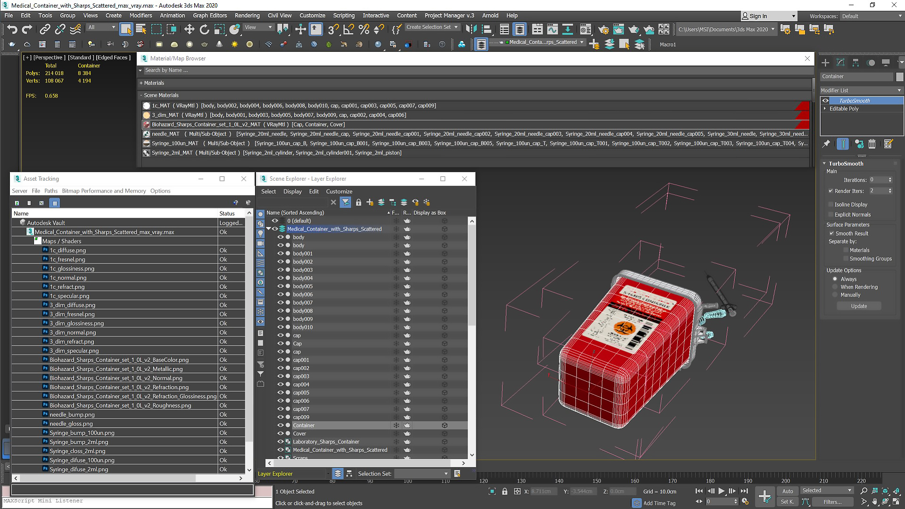
Task: Open the Workspaces Default dropdown
Action: 872,16
